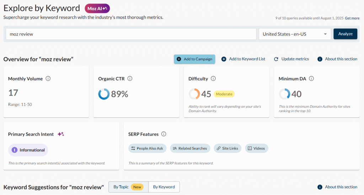Click the Difficulty 45 ring gauge
364x195 pixels.
[194, 94]
